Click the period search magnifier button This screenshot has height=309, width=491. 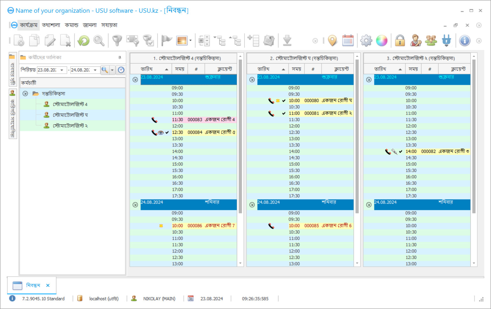pos(105,70)
